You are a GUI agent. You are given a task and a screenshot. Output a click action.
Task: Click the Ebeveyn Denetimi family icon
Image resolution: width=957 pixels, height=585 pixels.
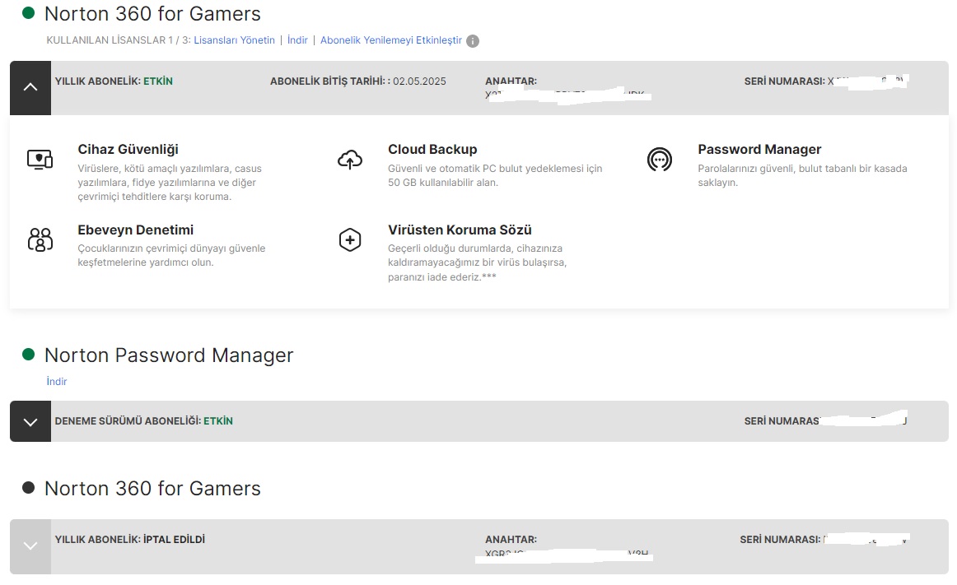40,239
